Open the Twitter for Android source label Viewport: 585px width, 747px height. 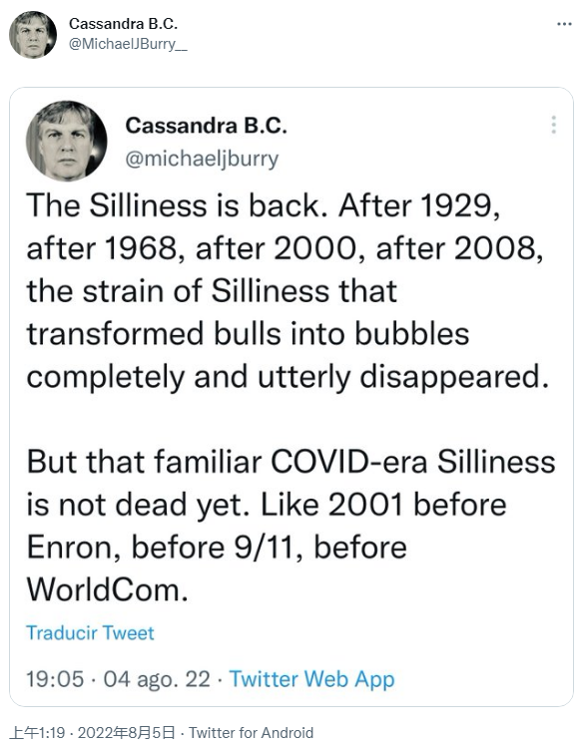point(252,733)
